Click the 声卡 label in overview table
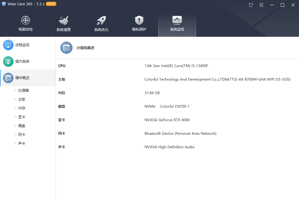The image size is (299, 200). [62, 147]
